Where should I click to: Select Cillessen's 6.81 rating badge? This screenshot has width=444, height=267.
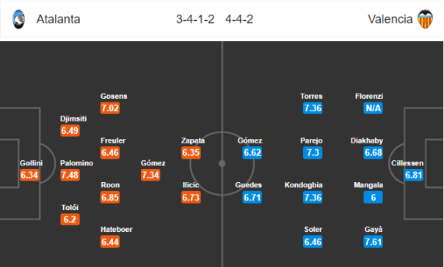coord(414,175)
